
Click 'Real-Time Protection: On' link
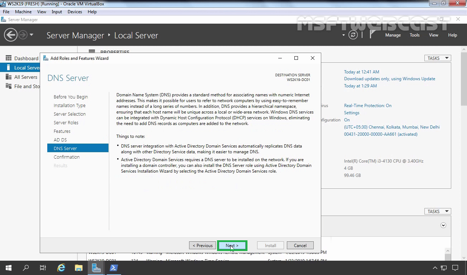368,106
